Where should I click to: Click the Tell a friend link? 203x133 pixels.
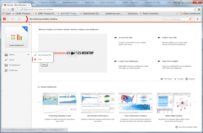click(x=166, y=79)
